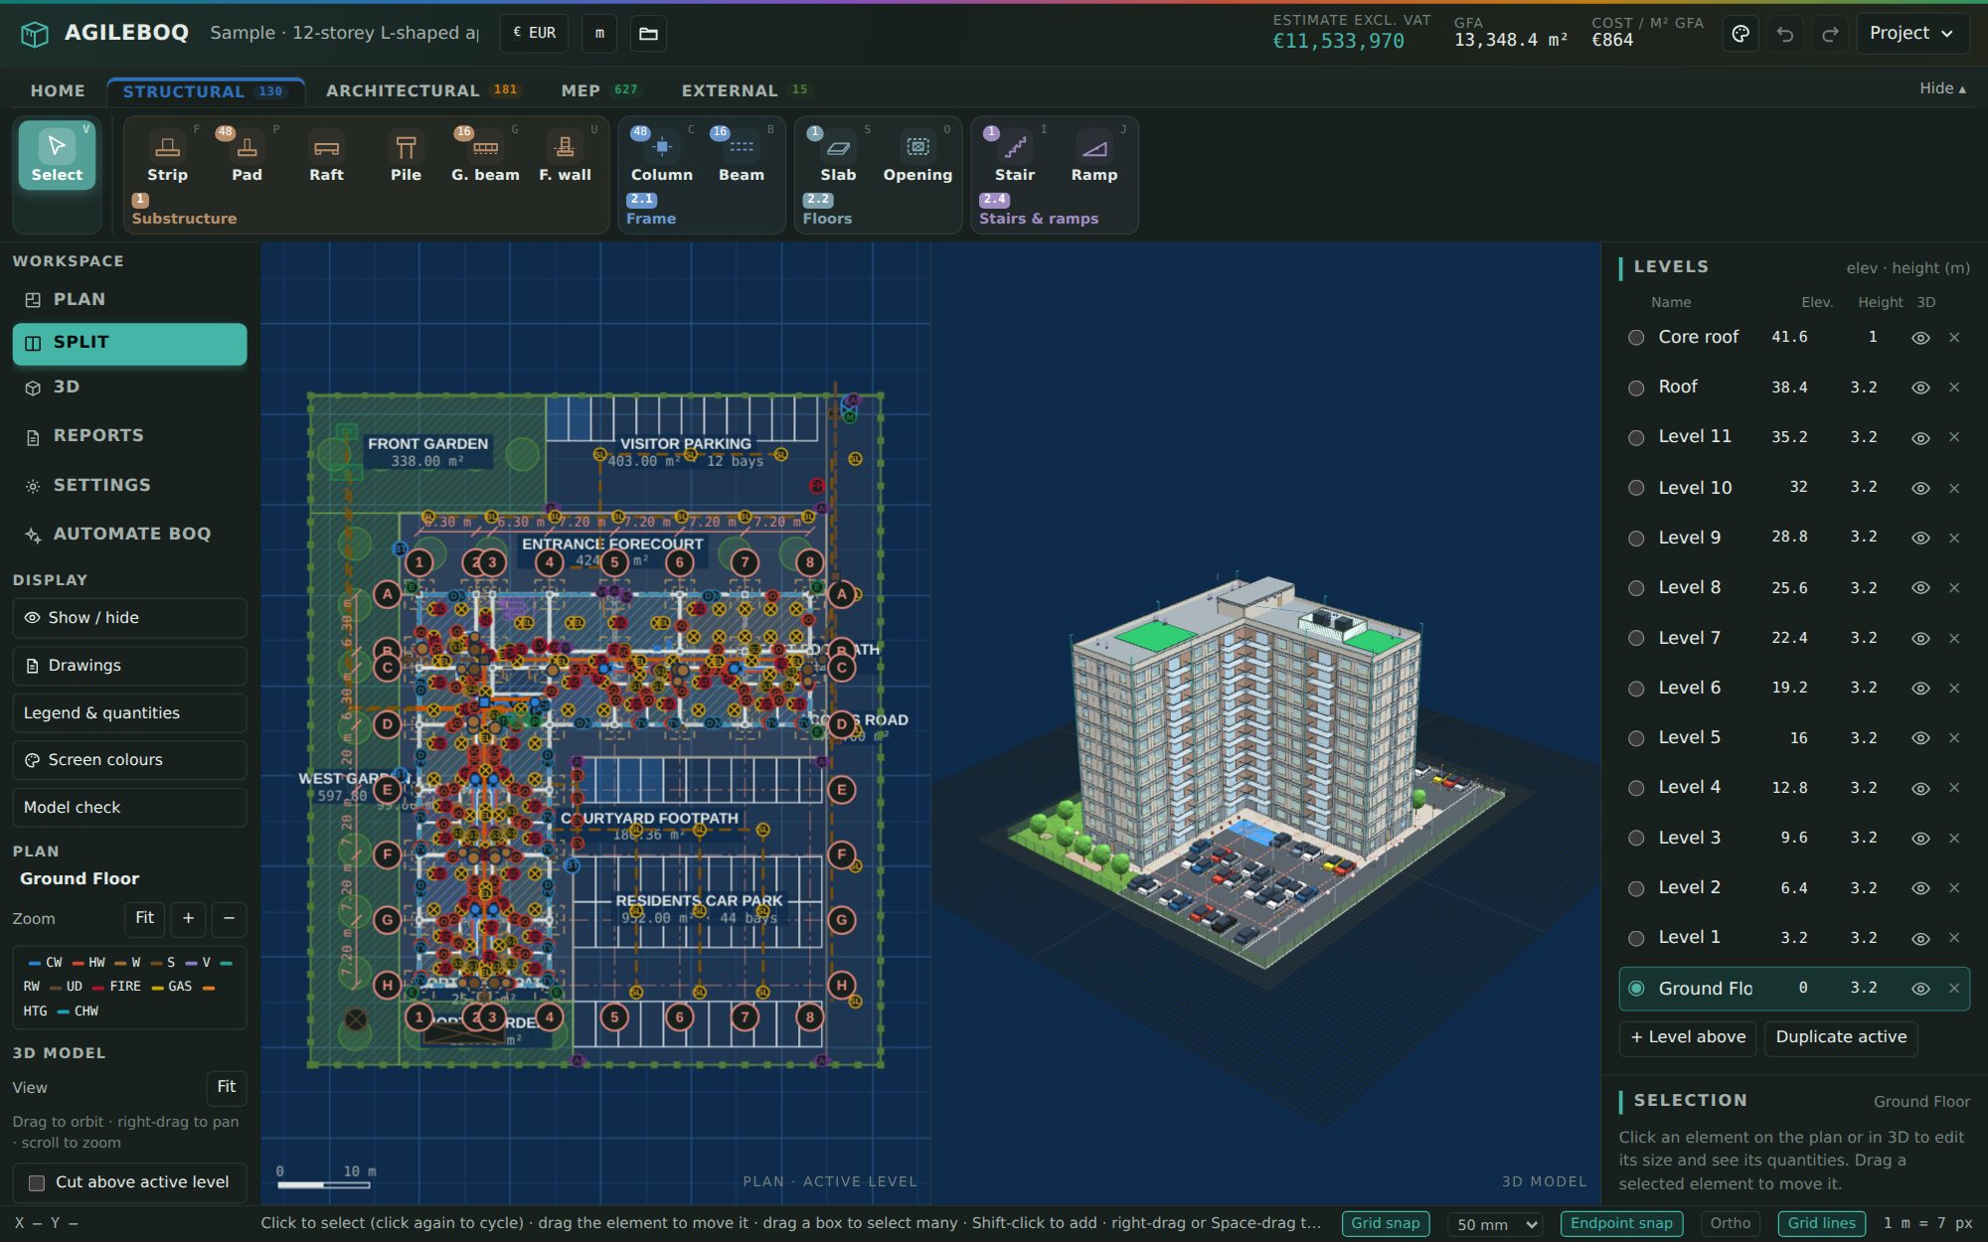Open the colour palette theme icon
This screenshot has height=1242, width=1988.
pos(1740,34)
